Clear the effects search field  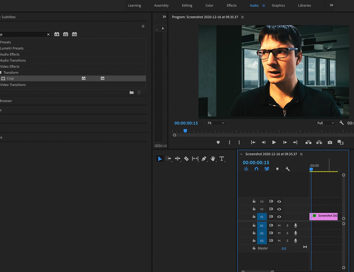48,34
